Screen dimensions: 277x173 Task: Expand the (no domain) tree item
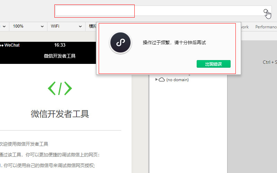(156, 79)
